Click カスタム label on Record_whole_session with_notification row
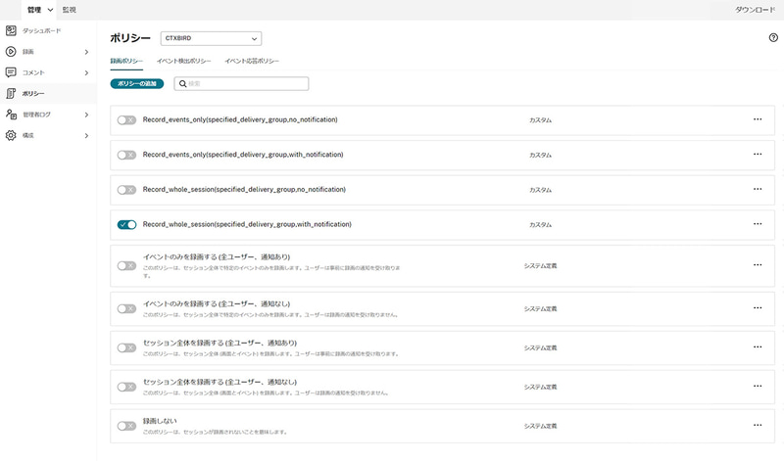This screenshot has width=784, height=461. (541, 225)
